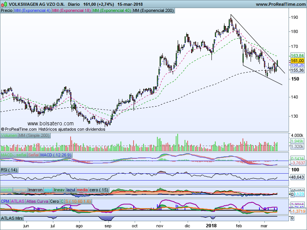This screenshot has height=230, width=307.
Task: Click the candlestick chart icon in title bar
Action: pyautogui.click(x=4, y=4)
